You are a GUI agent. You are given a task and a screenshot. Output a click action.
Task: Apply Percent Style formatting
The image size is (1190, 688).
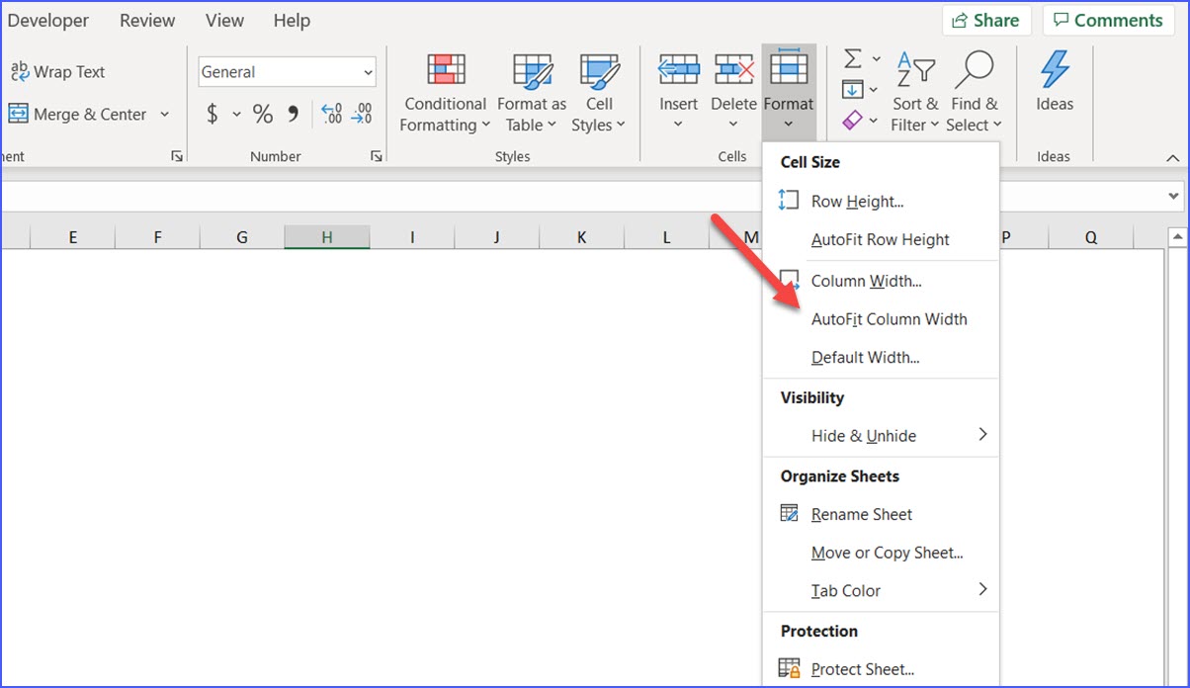tap(263, 114)
